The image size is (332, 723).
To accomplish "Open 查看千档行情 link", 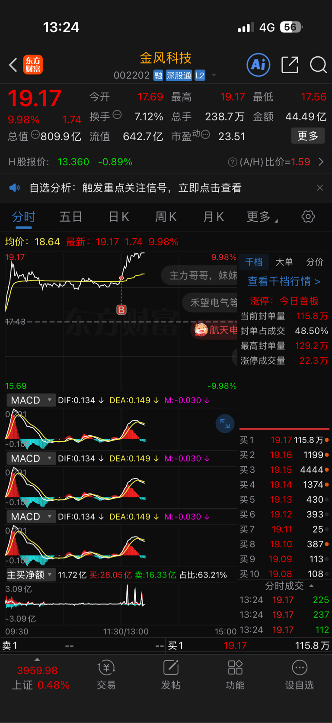I will click(284, 281).
